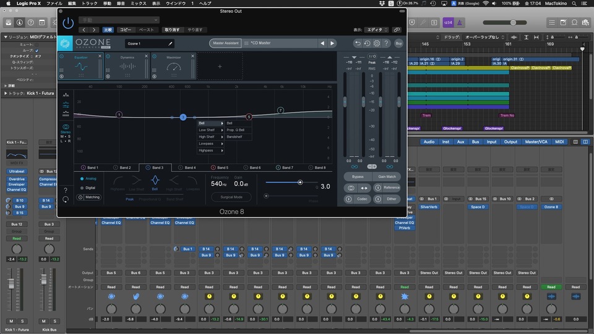The height and width of the screenshot is (334, 594).
Task: Expand the Track Kick 1 - Futura inspector
Action: (6, 93)
